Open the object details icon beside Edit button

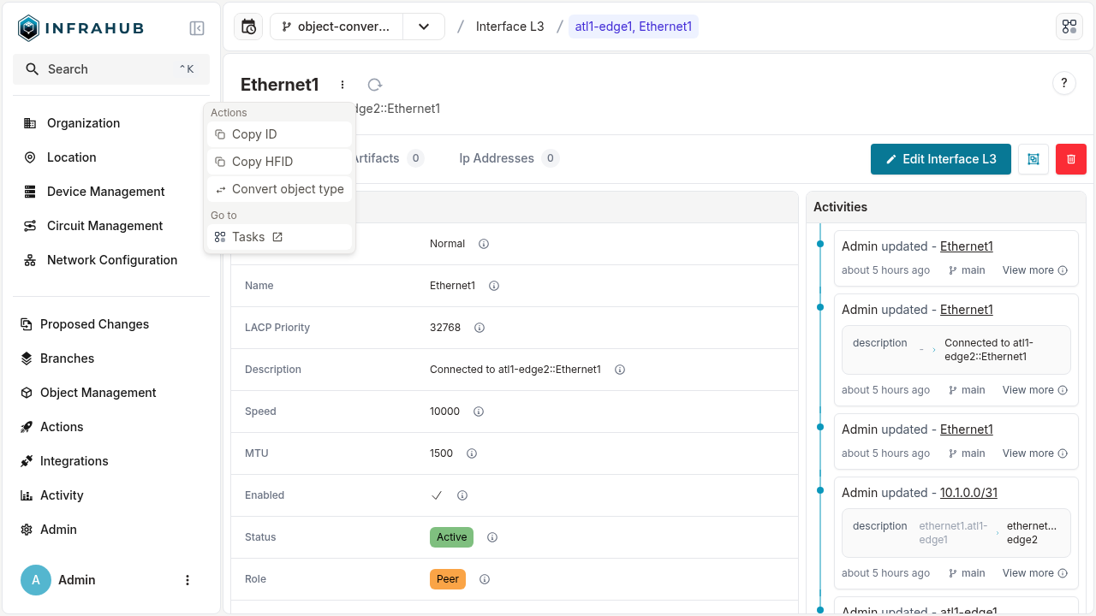1033,159
